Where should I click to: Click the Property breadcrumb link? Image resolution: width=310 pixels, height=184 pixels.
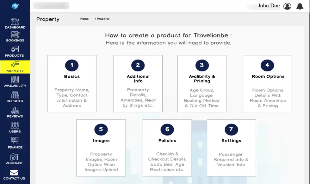pyautogui.click(x=103, y=19)
